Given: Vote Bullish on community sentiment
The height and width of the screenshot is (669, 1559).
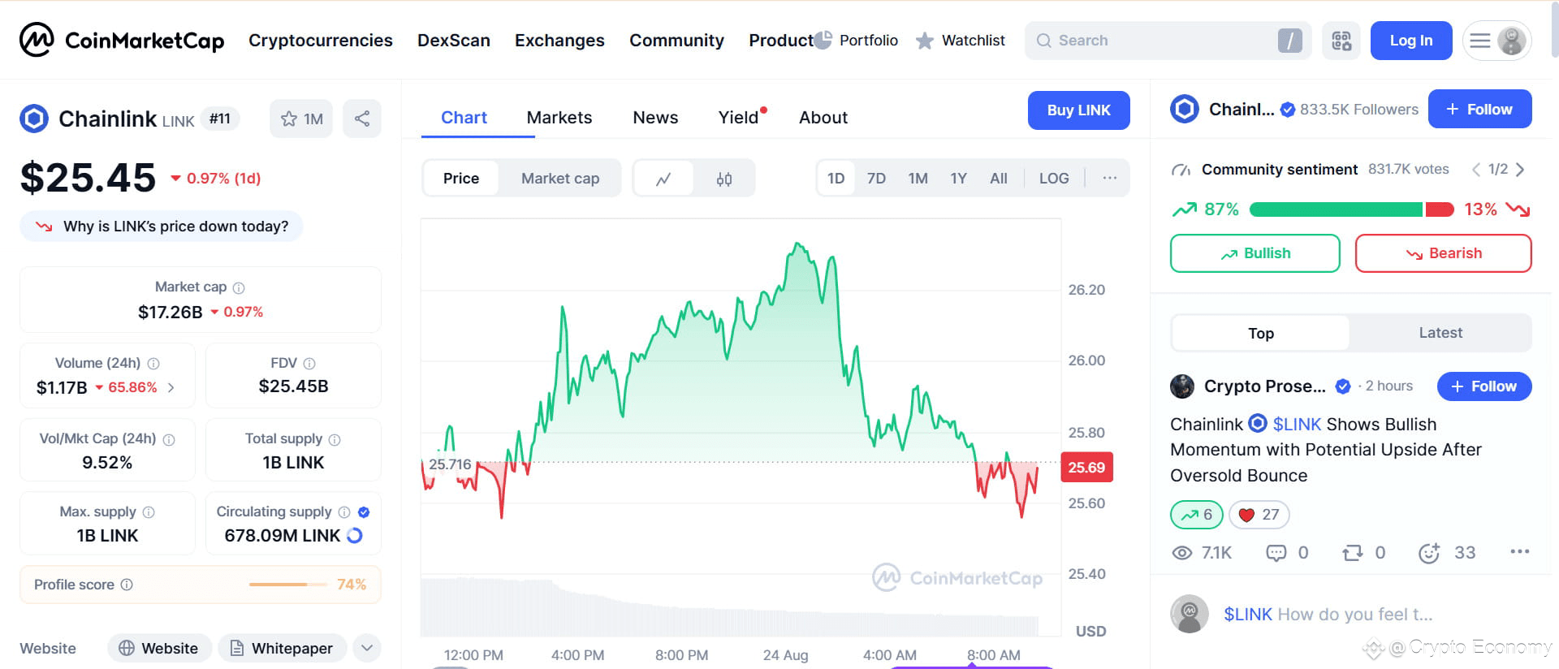Looking at the screenshot, I should click(x=1255, y=253).
